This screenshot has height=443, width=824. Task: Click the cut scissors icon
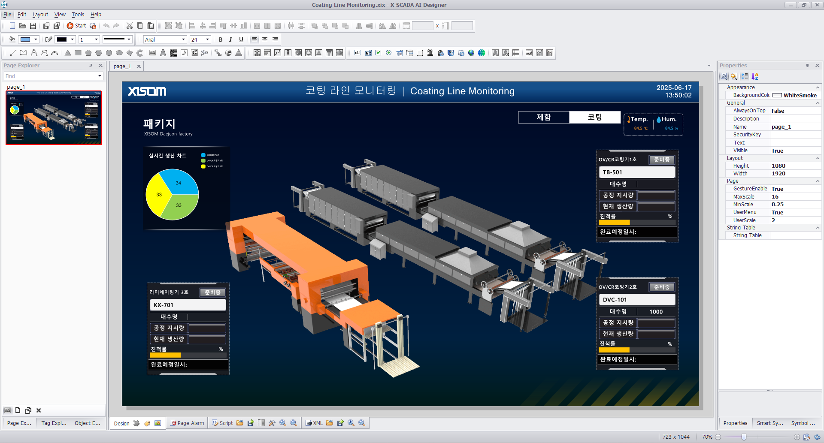coord(130,26)
